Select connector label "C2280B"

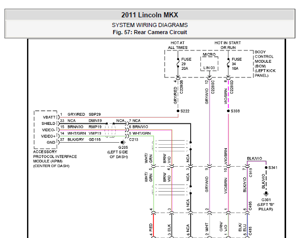pos(181,87)
